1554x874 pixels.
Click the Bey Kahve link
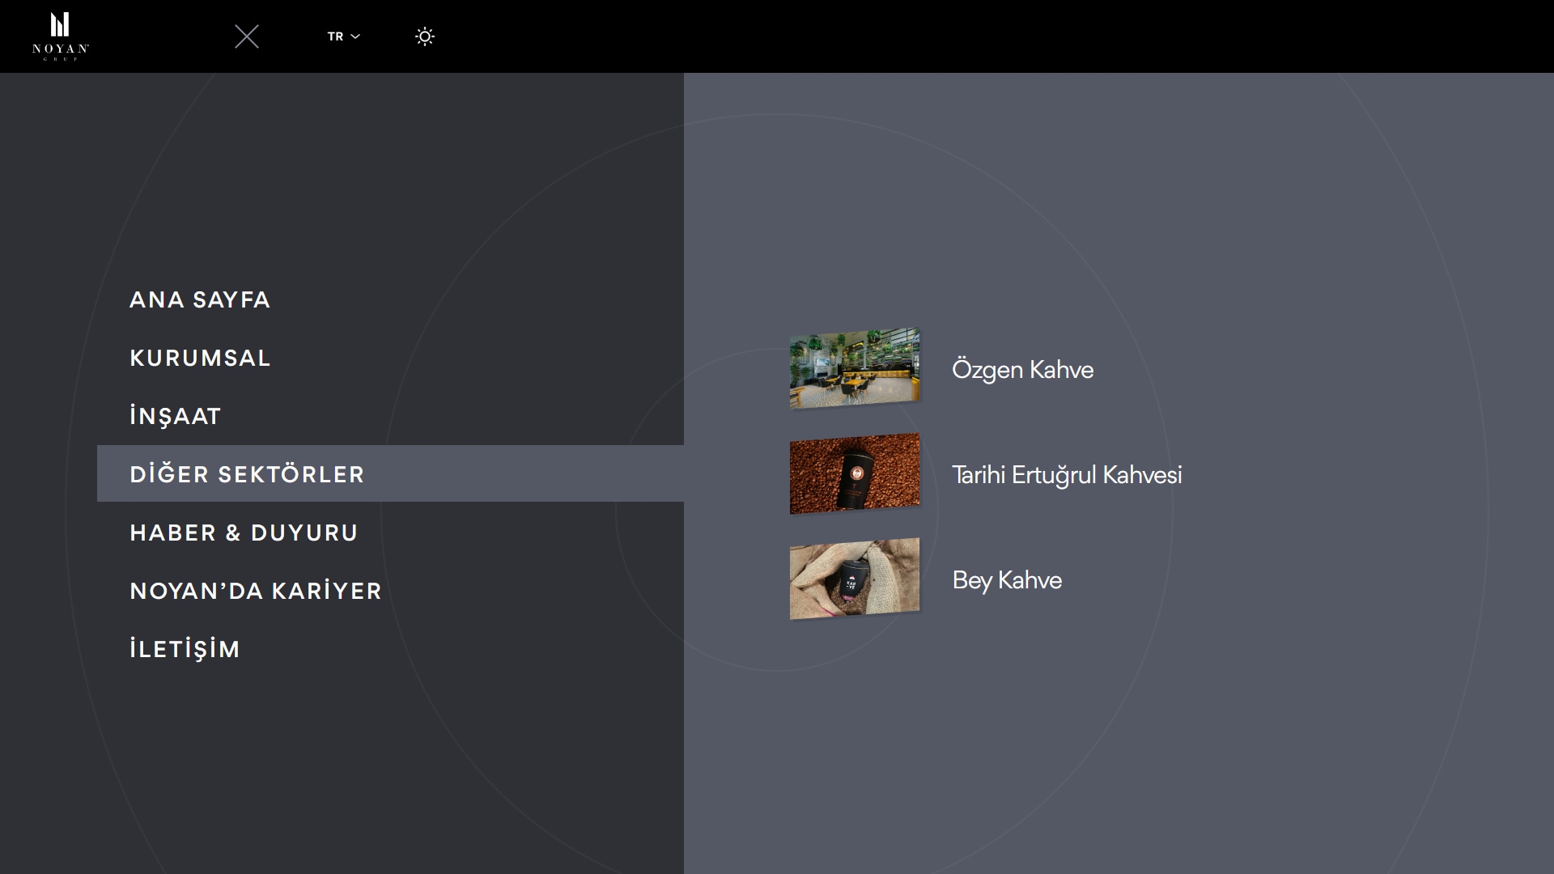pyautogui.click(x=1007, y=580)
